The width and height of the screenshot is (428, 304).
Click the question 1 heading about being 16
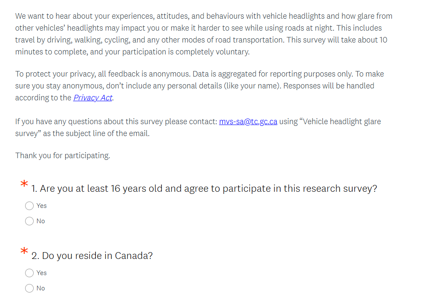pos(204,189)
